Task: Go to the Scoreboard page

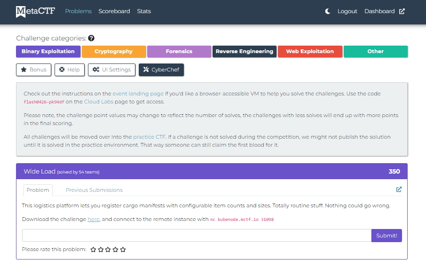Action: click(114, 11)
